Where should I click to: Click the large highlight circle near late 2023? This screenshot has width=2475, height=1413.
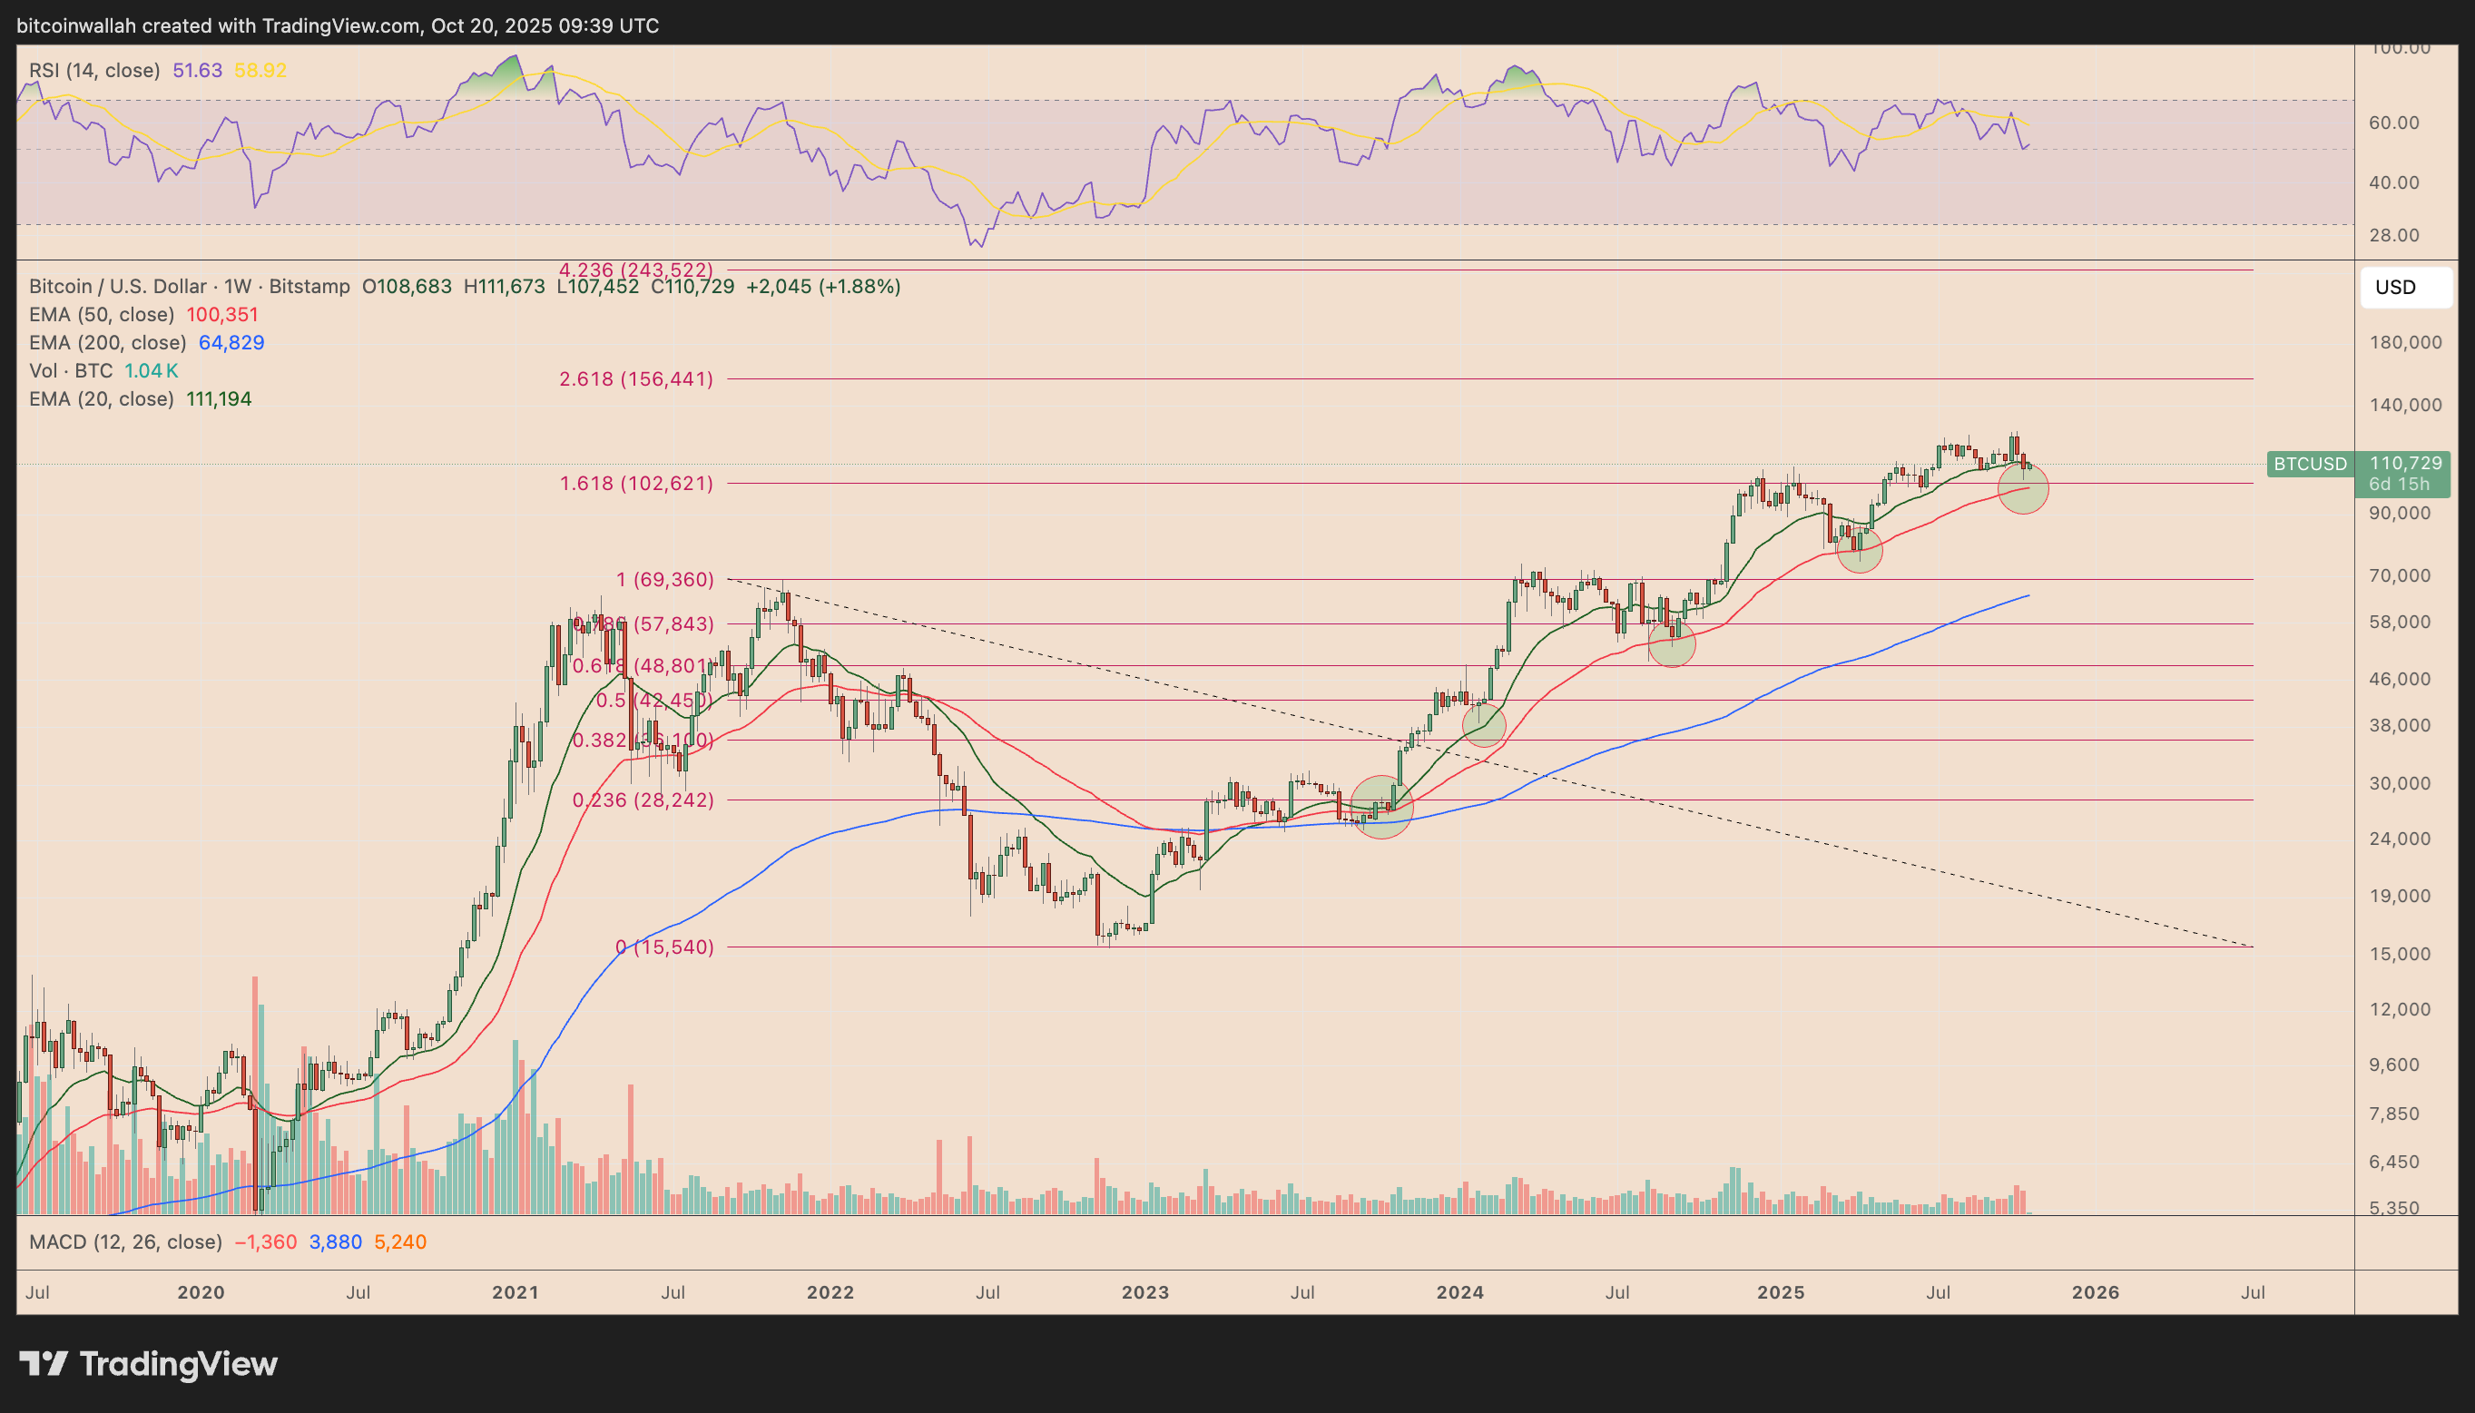(1381, 807)
